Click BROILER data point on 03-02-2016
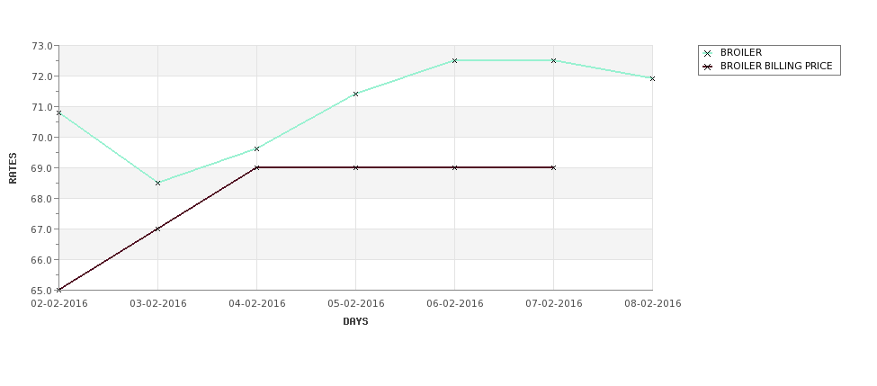 click(157, 183)
